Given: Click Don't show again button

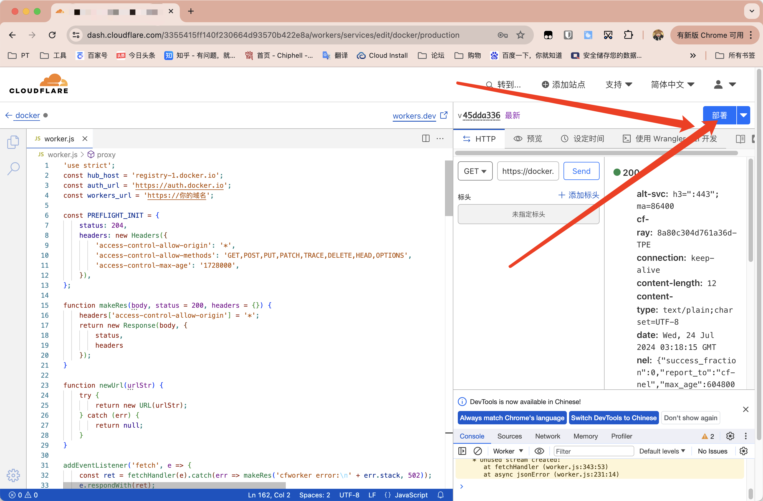Looking at the screenshot, I should point(690,418).
